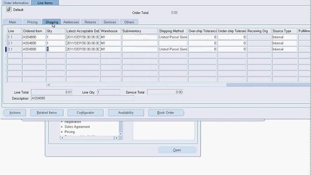Click Qty field of line 1.1

coord(55,37)
